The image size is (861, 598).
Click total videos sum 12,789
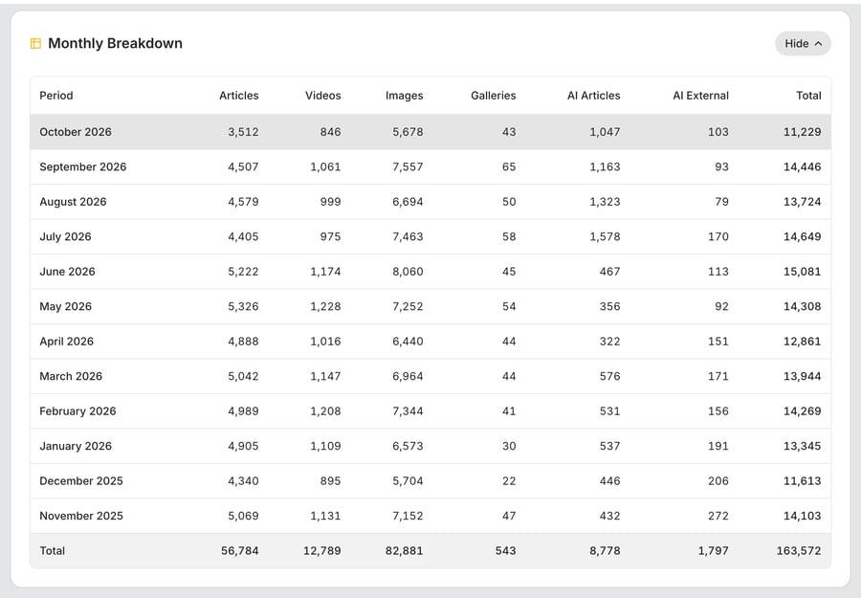pos(322,551)
